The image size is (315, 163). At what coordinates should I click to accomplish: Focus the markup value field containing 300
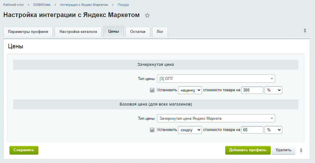point(252,90)
